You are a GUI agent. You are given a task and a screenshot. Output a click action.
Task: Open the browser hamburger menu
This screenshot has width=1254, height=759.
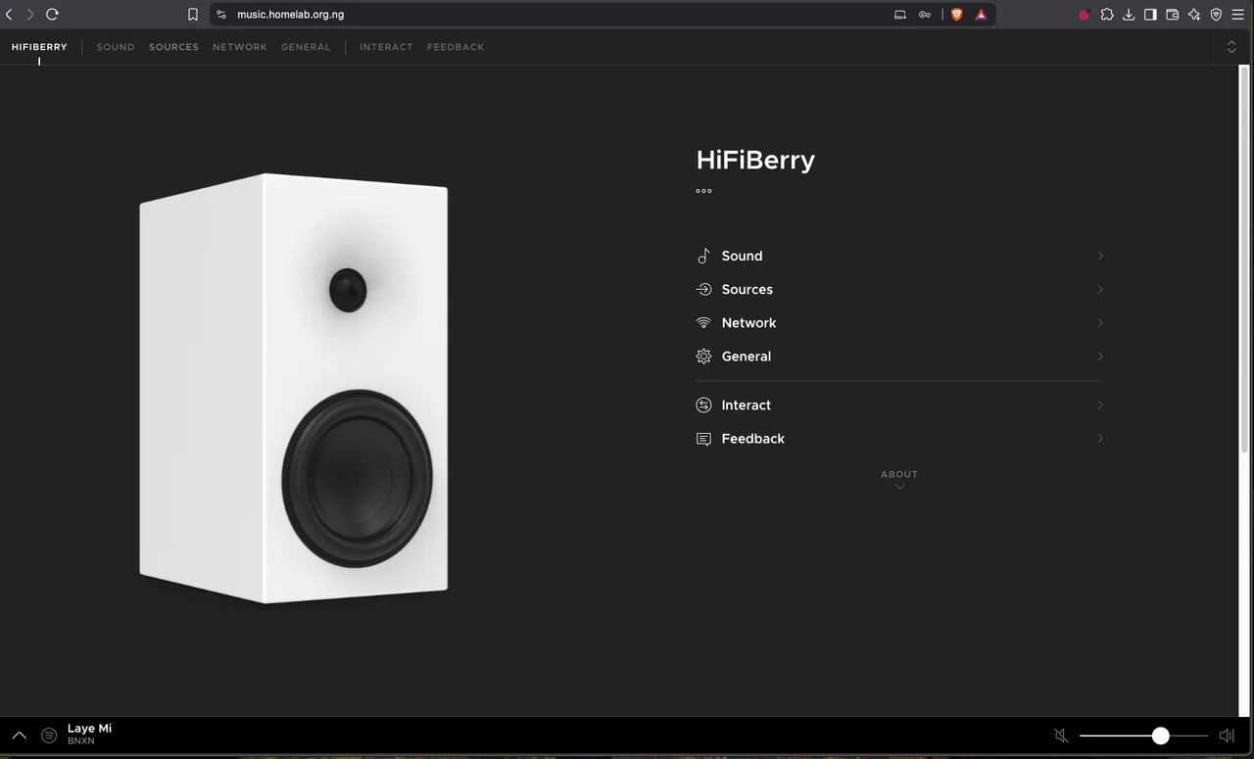coord(1238,15)
